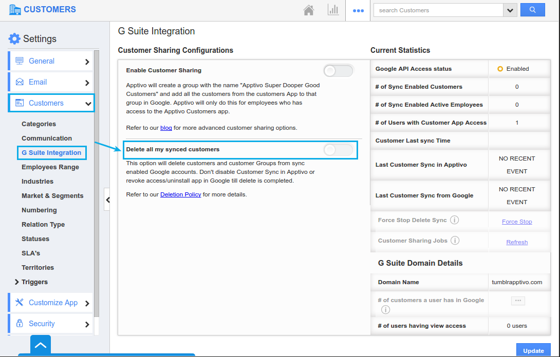Click the blue up-arrow tab at bottom

[41, 345]
